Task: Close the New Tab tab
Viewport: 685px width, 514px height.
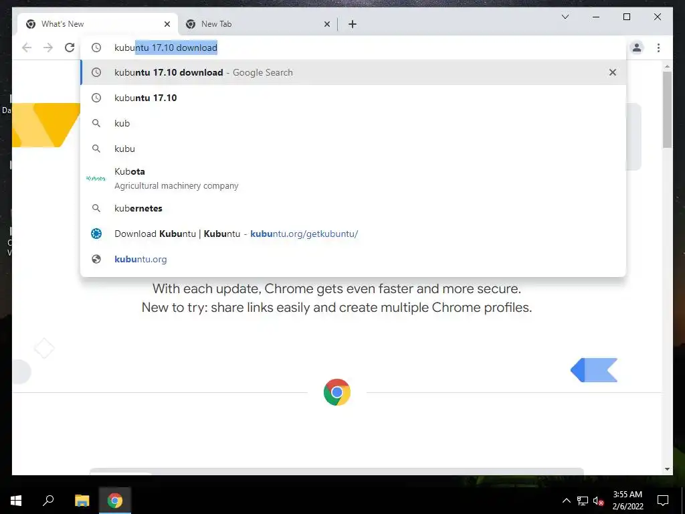Action: [x=326, y=24]
